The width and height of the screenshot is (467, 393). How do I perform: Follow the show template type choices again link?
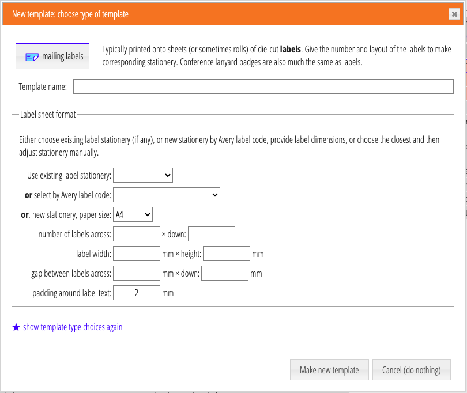[73, 327]
